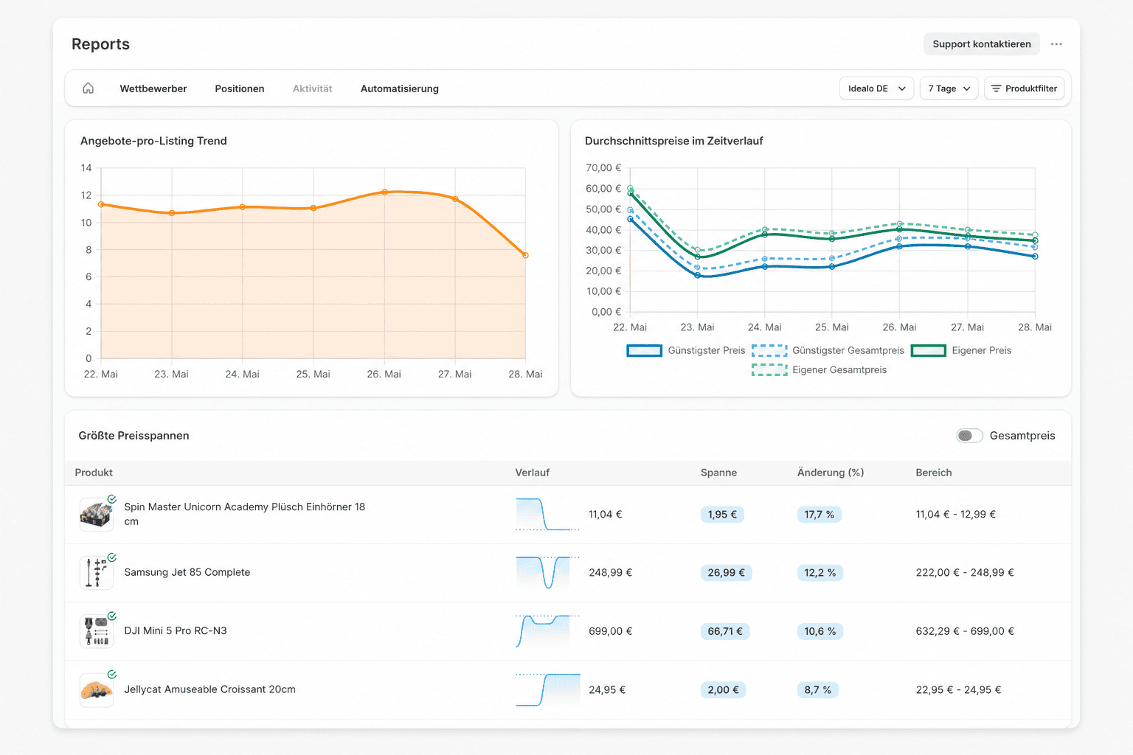Switch to the Wettbewerber tab

pos(153,88)
